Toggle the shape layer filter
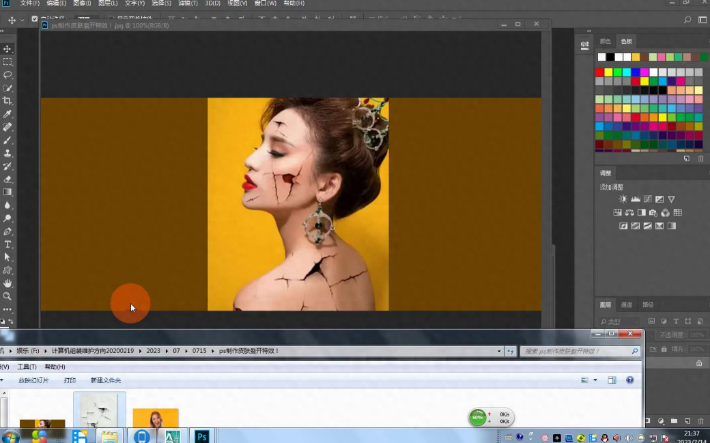This screenshot has width=710, height=443. coord(688,321)
